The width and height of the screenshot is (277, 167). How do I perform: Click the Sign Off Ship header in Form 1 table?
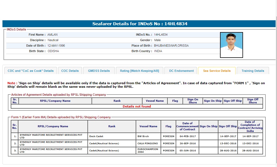point(228,126)
